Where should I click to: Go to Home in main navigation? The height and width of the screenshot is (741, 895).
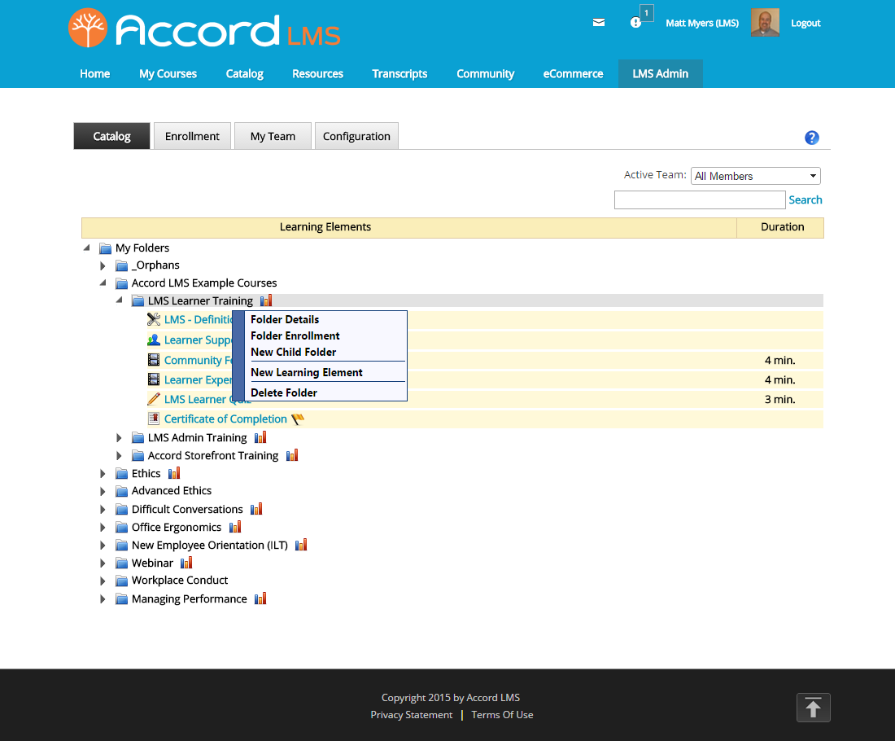coord(94,74)
